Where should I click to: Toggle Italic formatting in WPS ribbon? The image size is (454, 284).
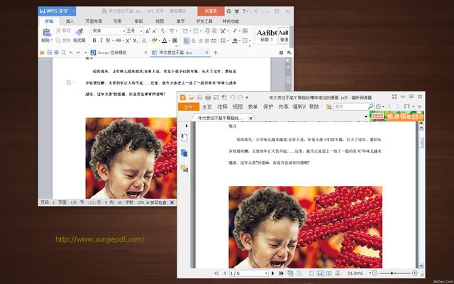pyautogui.click(x=101, y=40)
